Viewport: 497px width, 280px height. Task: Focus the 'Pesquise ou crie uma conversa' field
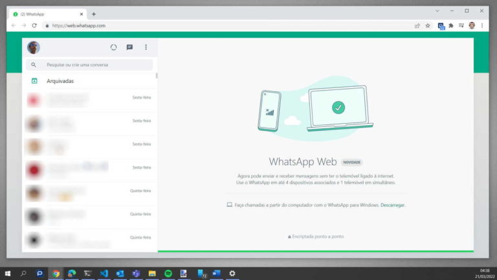point(94,65)
